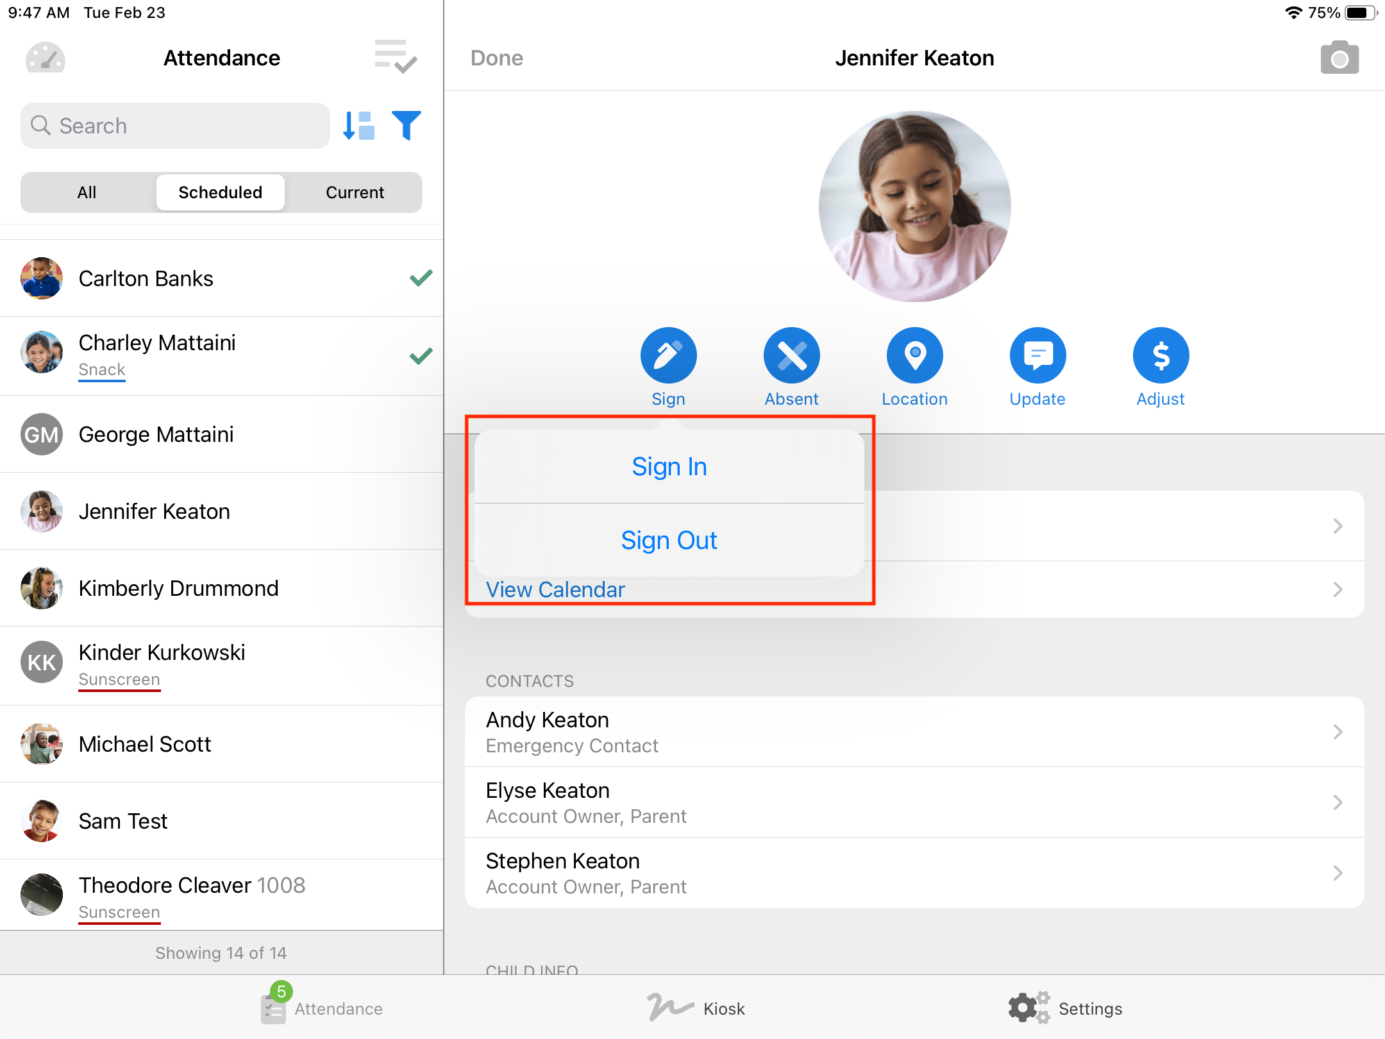
Task: Click Michael Scott's avatar photo
Action: [42, 744]
